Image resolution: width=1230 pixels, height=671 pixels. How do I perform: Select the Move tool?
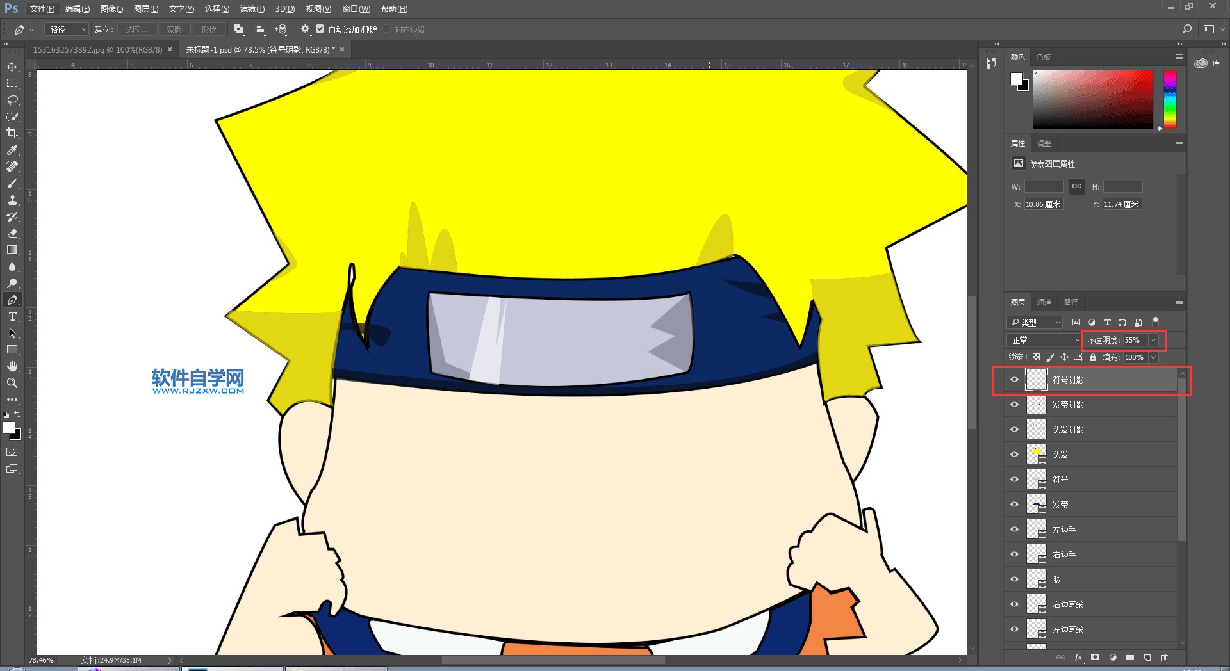(x=12, y=67)
